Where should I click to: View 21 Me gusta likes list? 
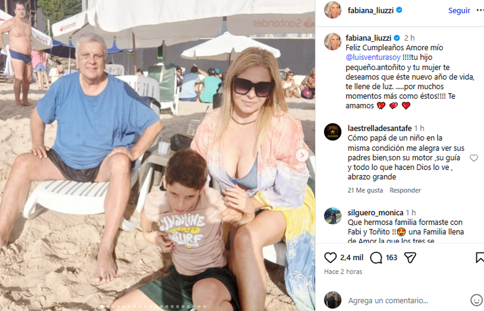click(x=365, y=190)
